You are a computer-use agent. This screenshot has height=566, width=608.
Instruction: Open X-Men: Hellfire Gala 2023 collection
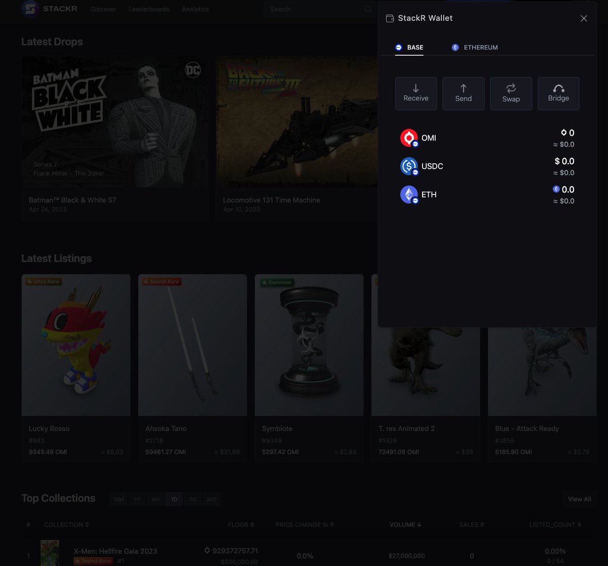pyautogui.click(x=116, y=551)
